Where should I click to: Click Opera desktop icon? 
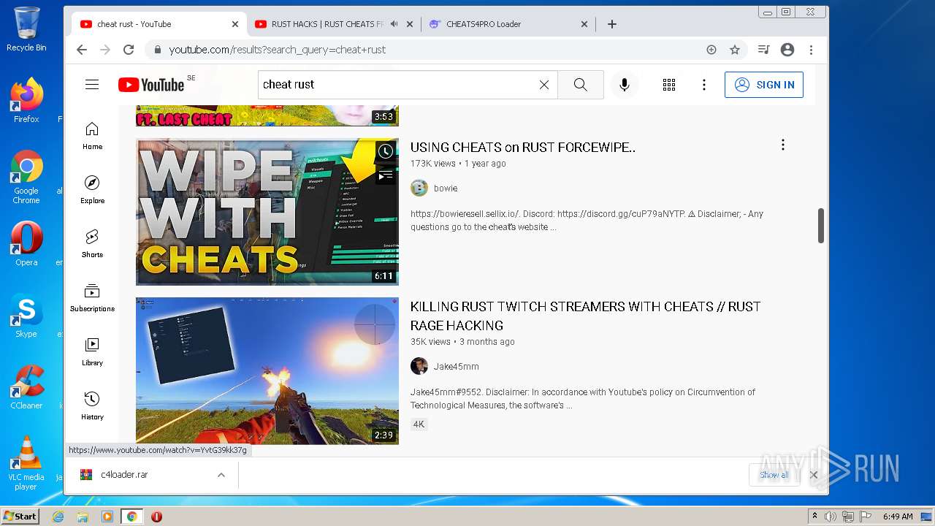pyautogui.click(x=26, y=244)
